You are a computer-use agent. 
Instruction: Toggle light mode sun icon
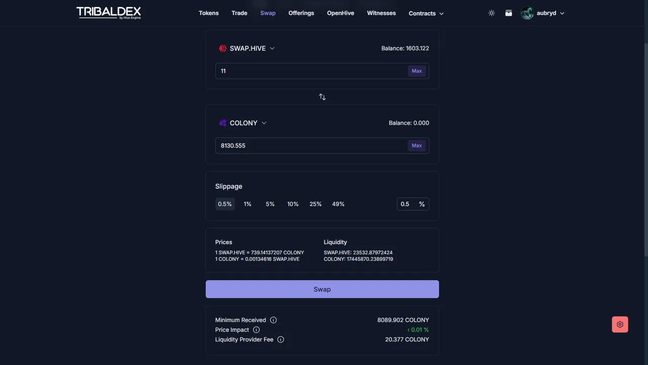click(492, 13)
